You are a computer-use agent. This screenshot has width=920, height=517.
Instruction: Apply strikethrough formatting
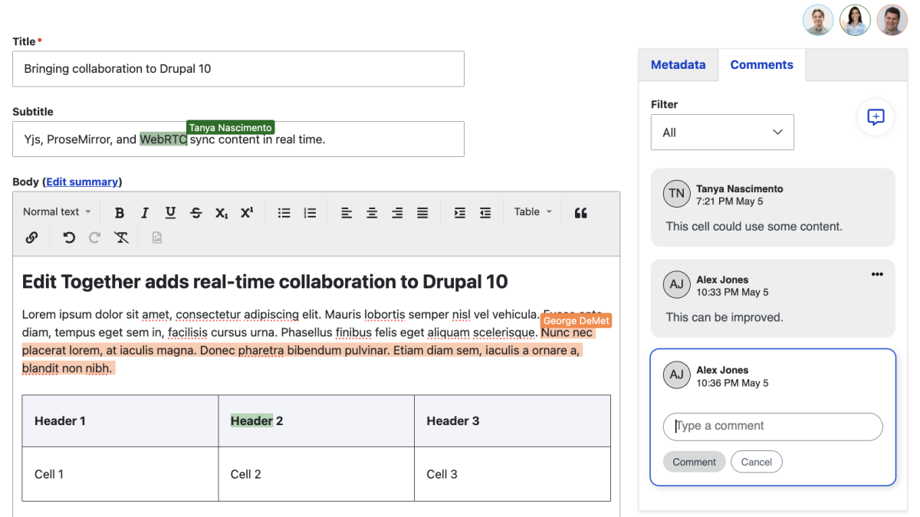(x=195, y=213)
